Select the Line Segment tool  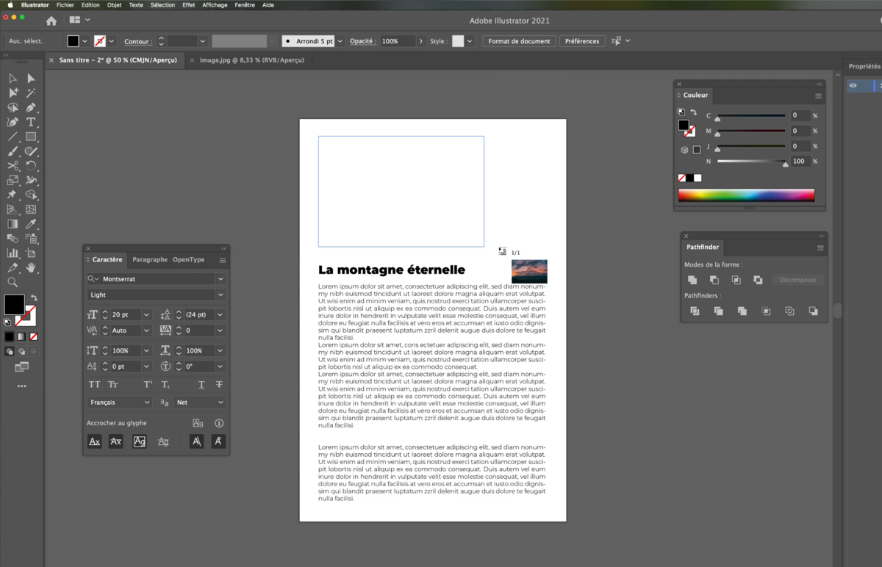[12, 137]
